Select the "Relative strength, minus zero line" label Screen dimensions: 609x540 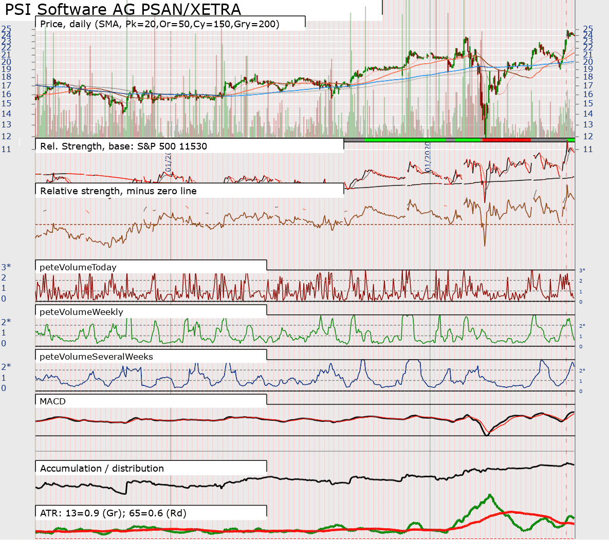click(x=118, y=191)
